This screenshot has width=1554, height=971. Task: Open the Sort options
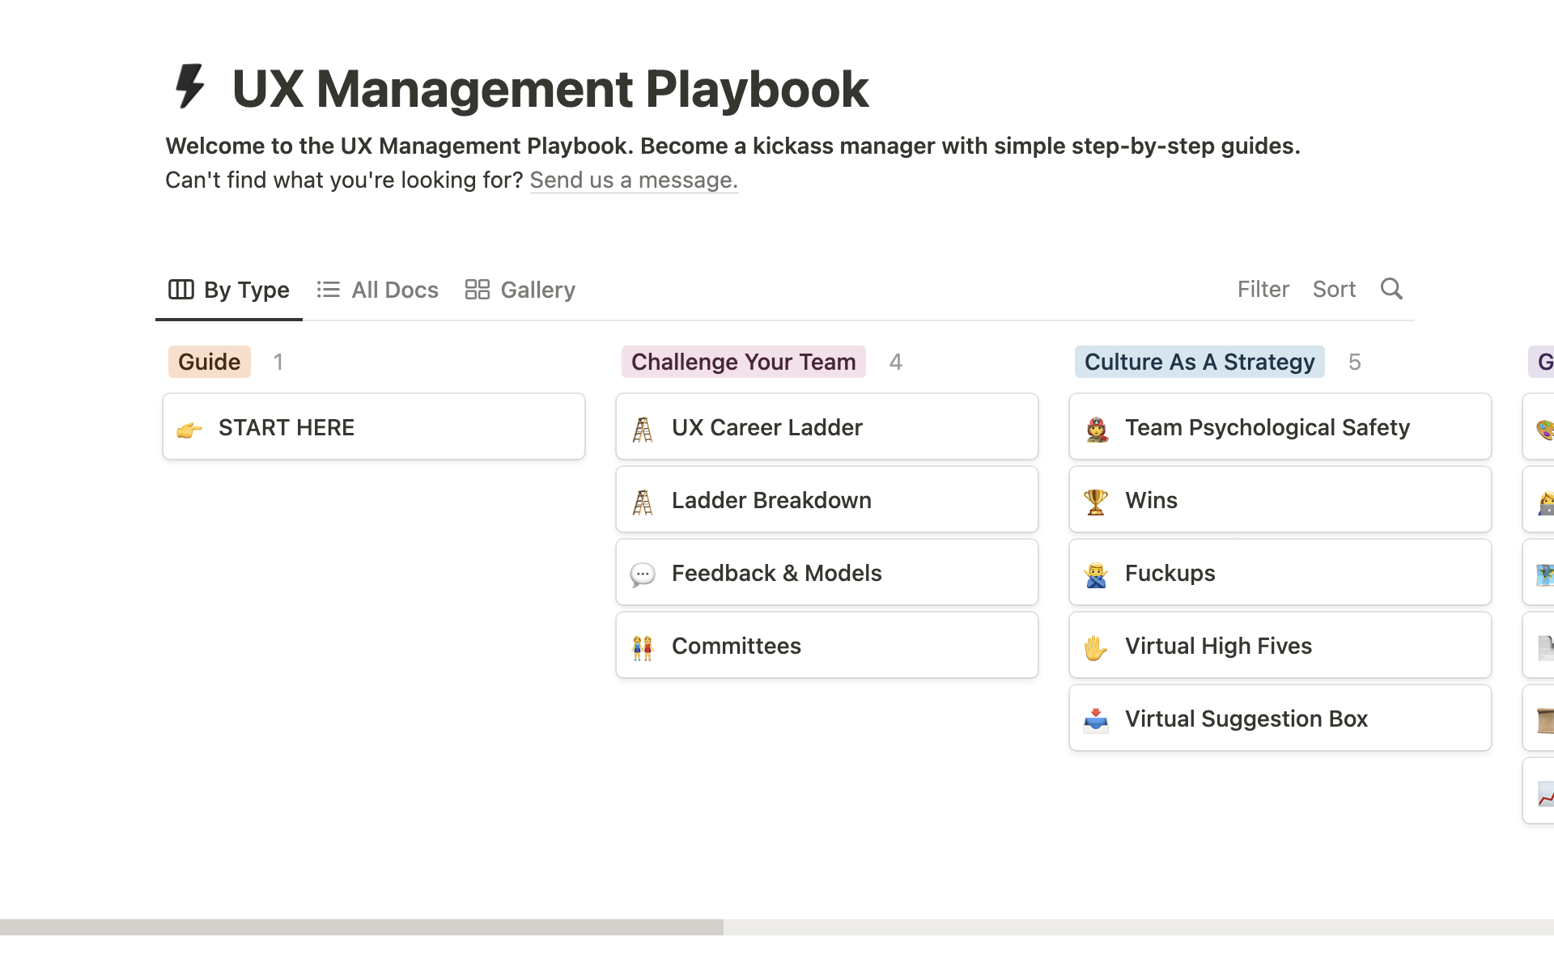pos(1334,289)
